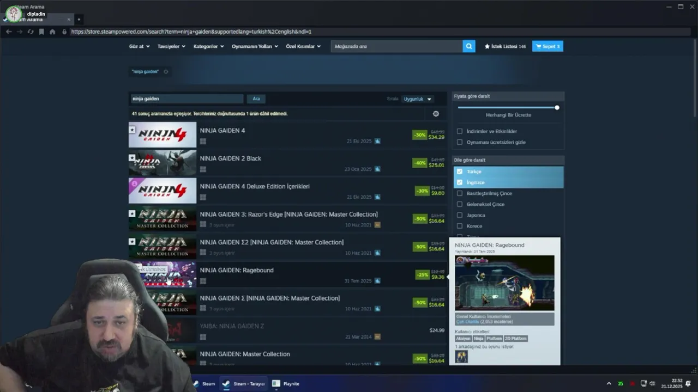Uncheck the İngilizce language filter
This screenshot has width=698, height=392.
click(460, 182)
